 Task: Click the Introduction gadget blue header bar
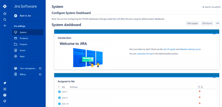click(x=137, y=32)
